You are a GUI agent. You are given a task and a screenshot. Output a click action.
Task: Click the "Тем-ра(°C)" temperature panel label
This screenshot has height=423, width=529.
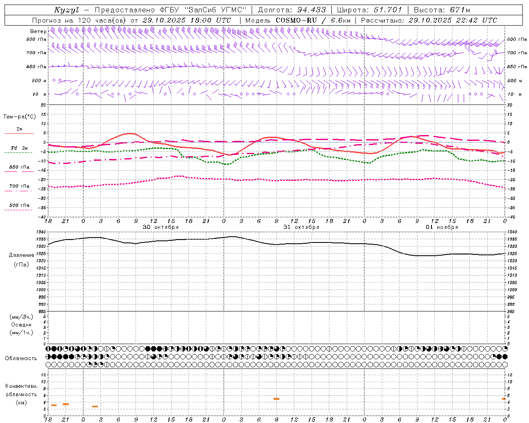coord(19,117)
